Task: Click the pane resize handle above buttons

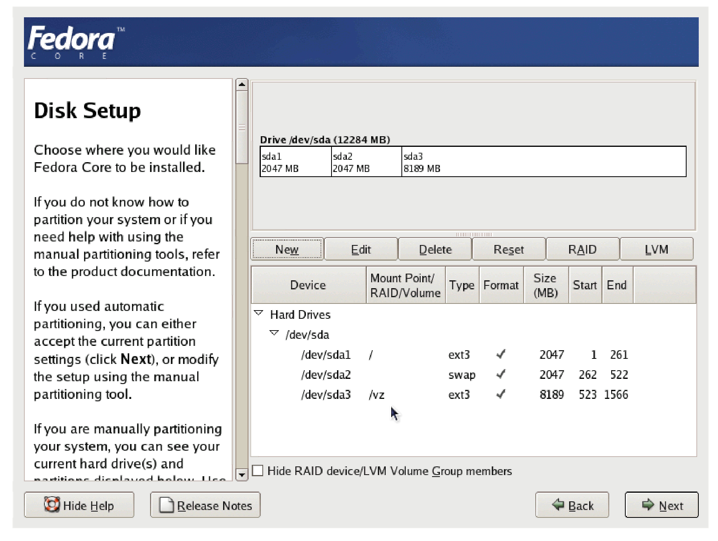Action: (x=474, y=234)
